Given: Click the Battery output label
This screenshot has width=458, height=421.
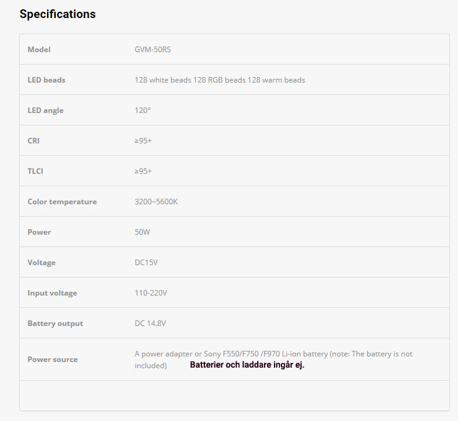Looking at the screenshot, I should (55, 324).
